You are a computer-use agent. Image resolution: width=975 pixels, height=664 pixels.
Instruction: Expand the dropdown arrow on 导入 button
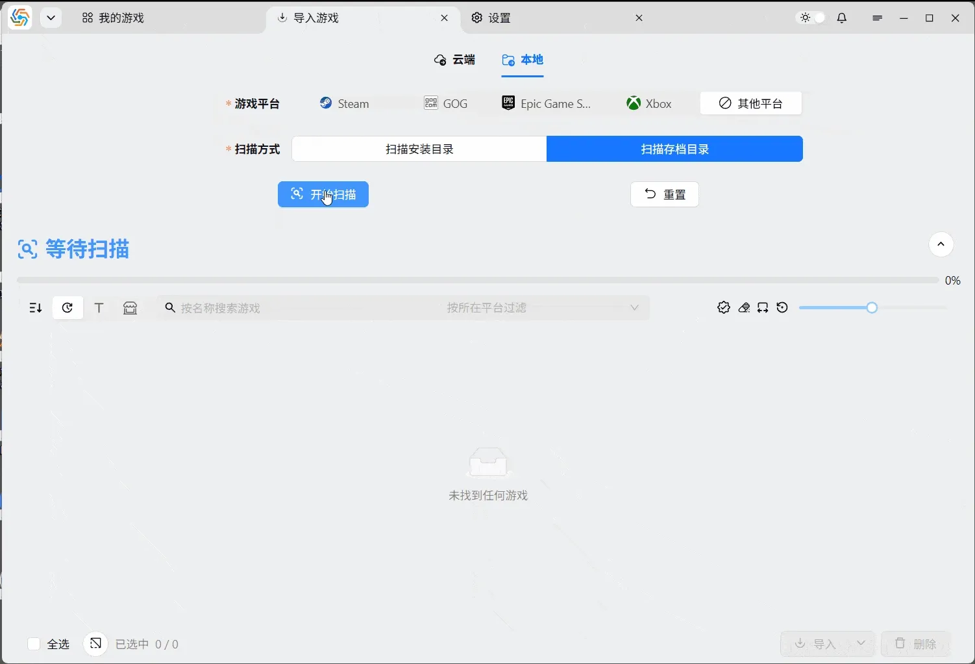(x=862, y=644)
